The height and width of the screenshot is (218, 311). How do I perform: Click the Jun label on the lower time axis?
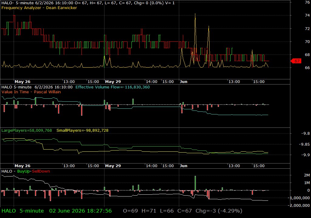point(183,166)
